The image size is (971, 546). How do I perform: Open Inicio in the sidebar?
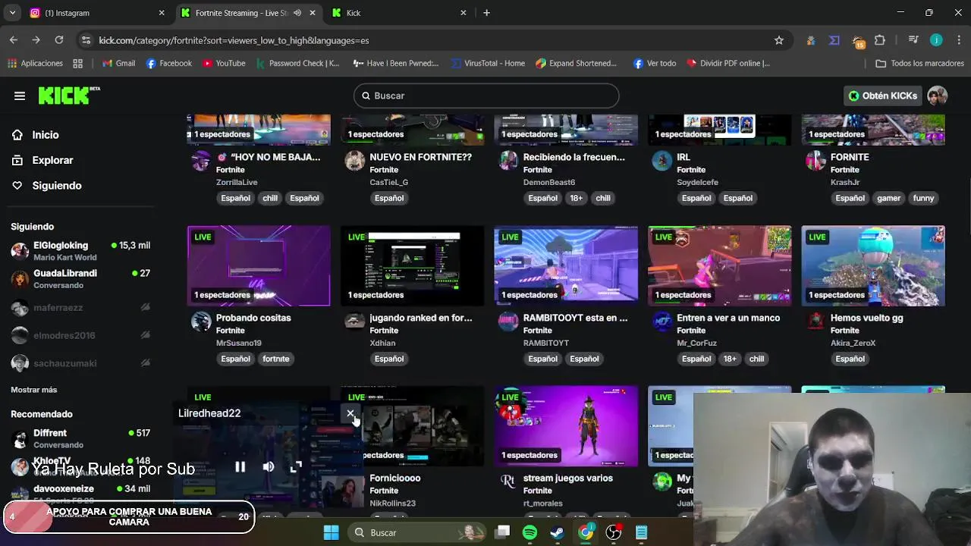[x=46, y=135]
